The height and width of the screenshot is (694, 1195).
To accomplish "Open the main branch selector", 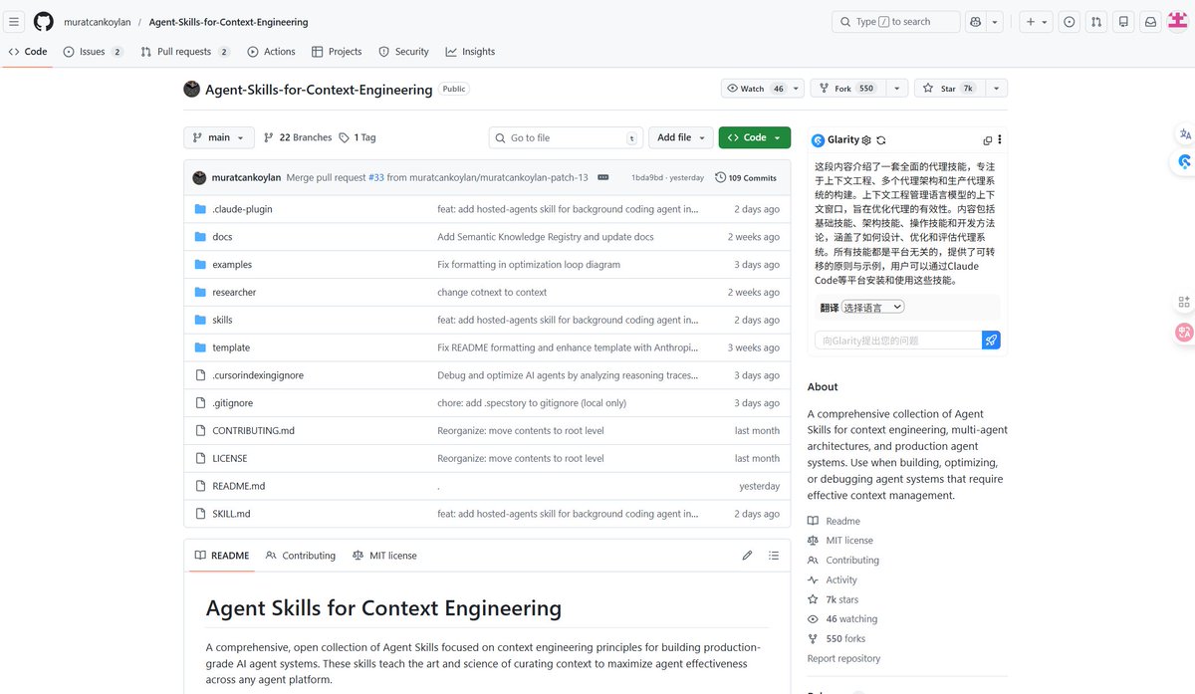I will (218, 137).
